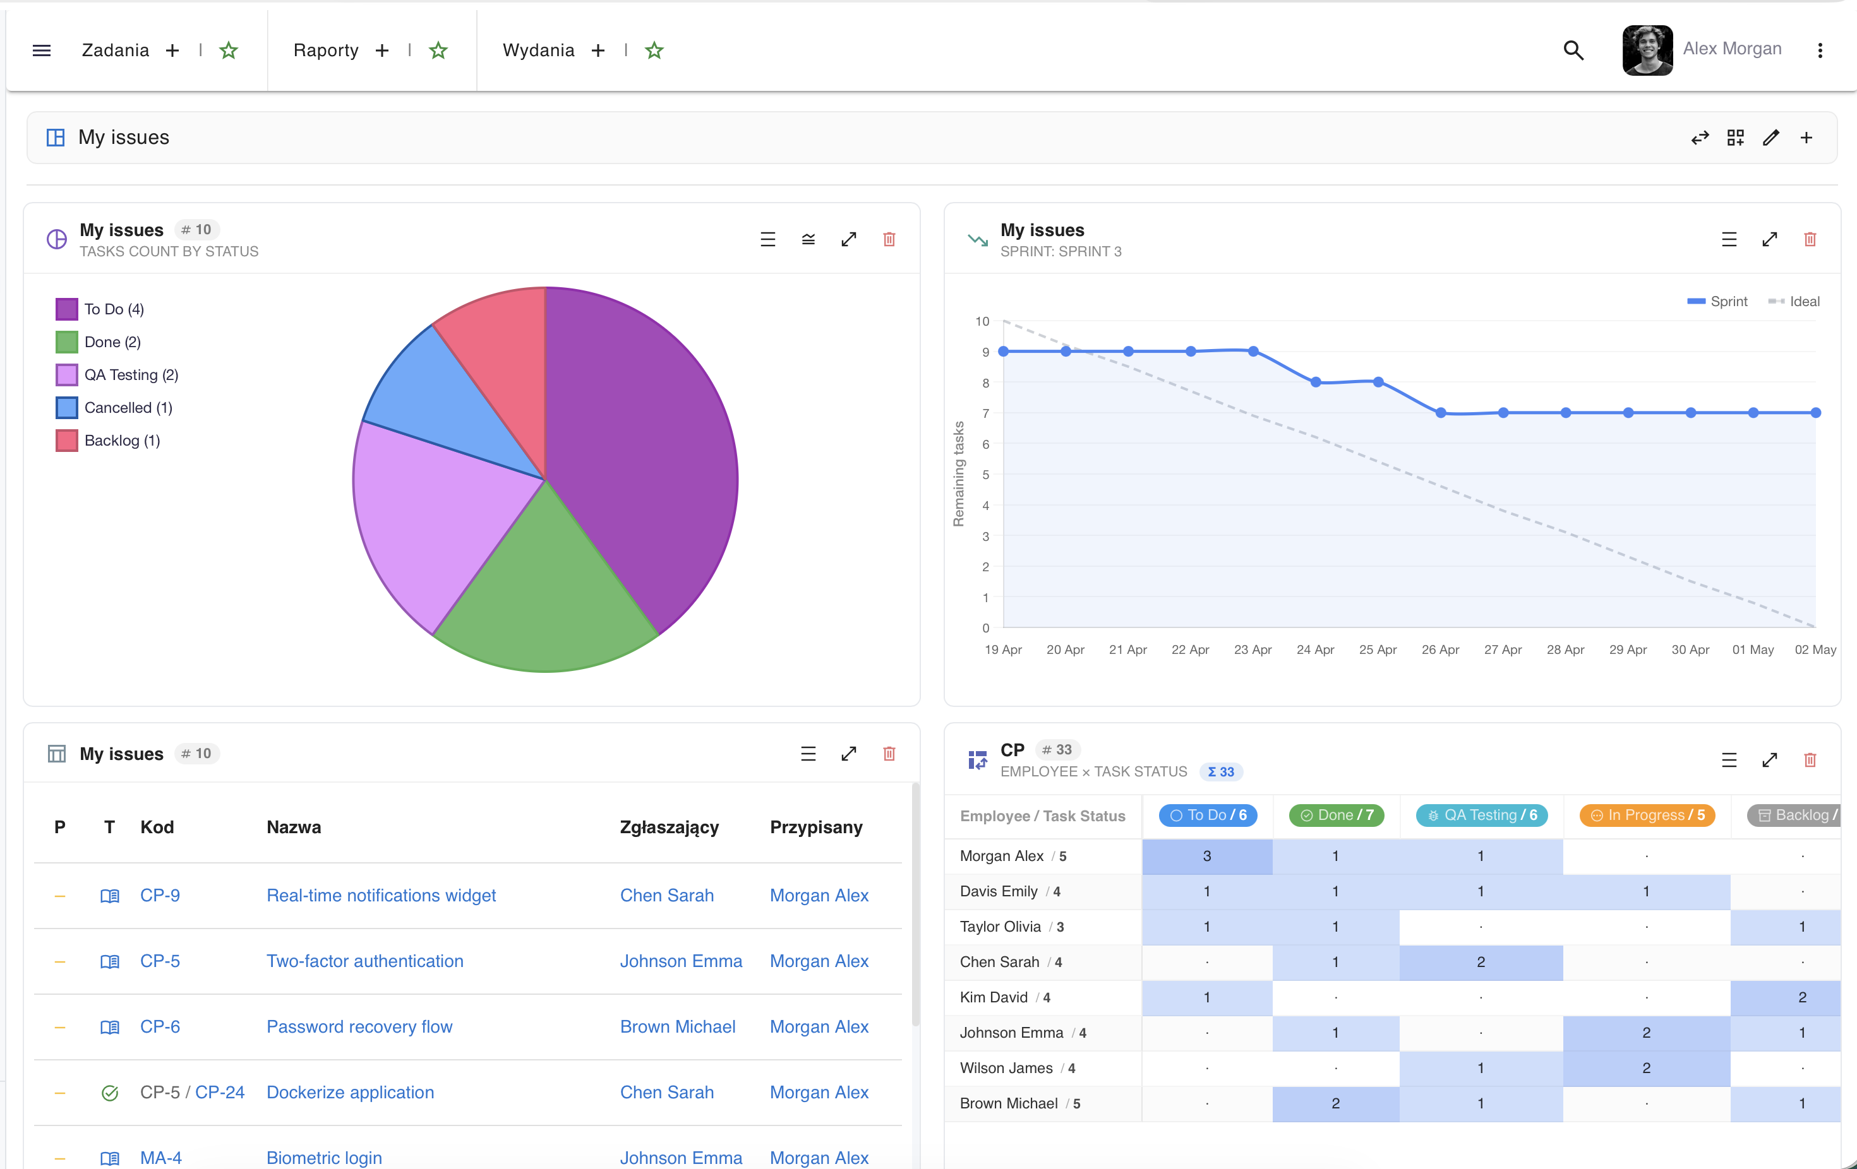Toggle the Wydania favorite star
Screen dimensions: 1857x1169
[x=654, y=51]
